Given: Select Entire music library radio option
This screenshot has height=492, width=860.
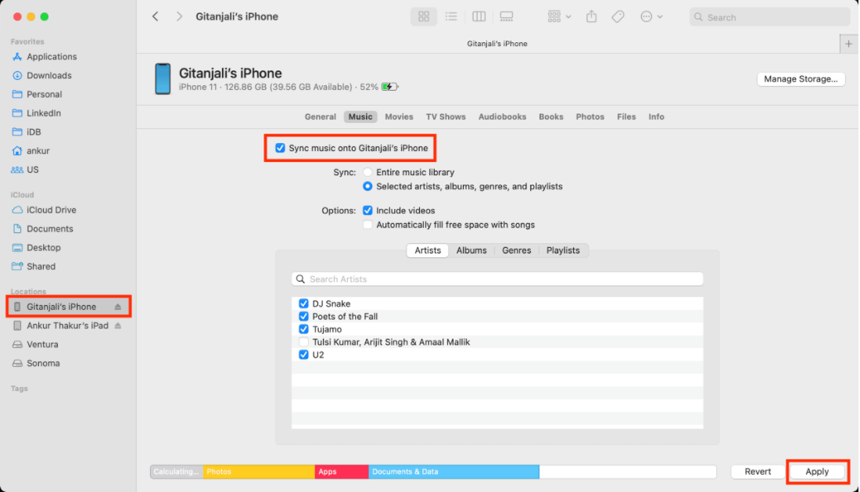Looking at the screenshot, I should 367,172.
